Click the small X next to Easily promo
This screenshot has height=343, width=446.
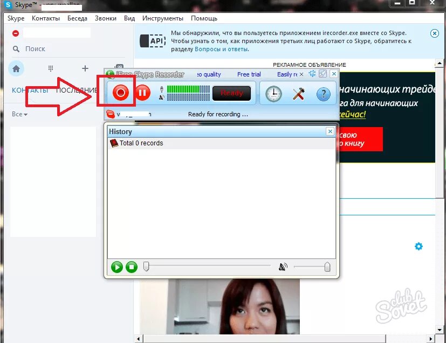click(301, 74)
